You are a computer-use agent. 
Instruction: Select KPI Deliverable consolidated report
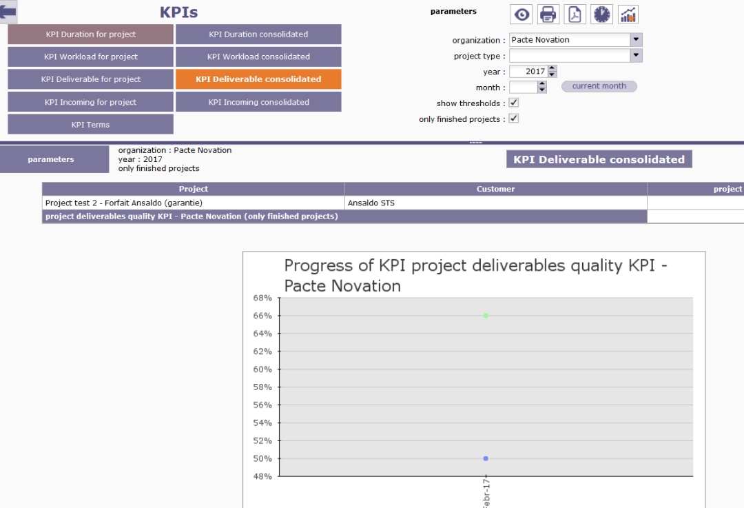pos(258,79)
